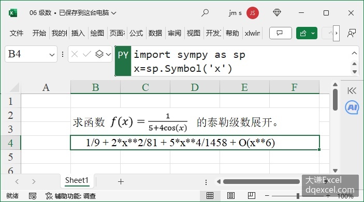Viewport: 364px width, 202px height.
Task: Switch to the 插入 ribbon tab
Action: [x=78, y=33]
